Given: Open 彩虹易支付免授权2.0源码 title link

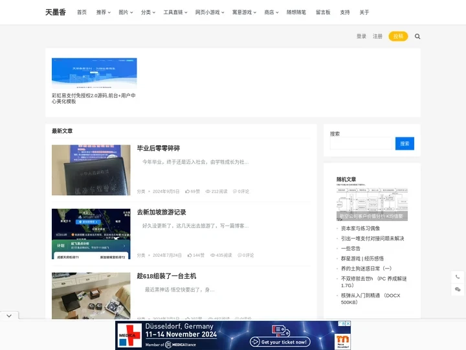Looking at the screenshot, I should [x=94, y=99].
